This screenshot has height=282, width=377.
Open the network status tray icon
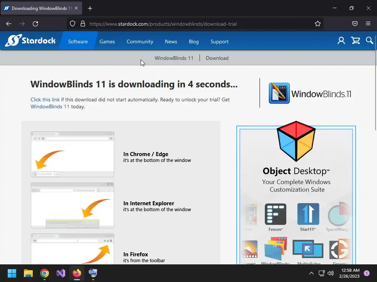tap(321, 273)
